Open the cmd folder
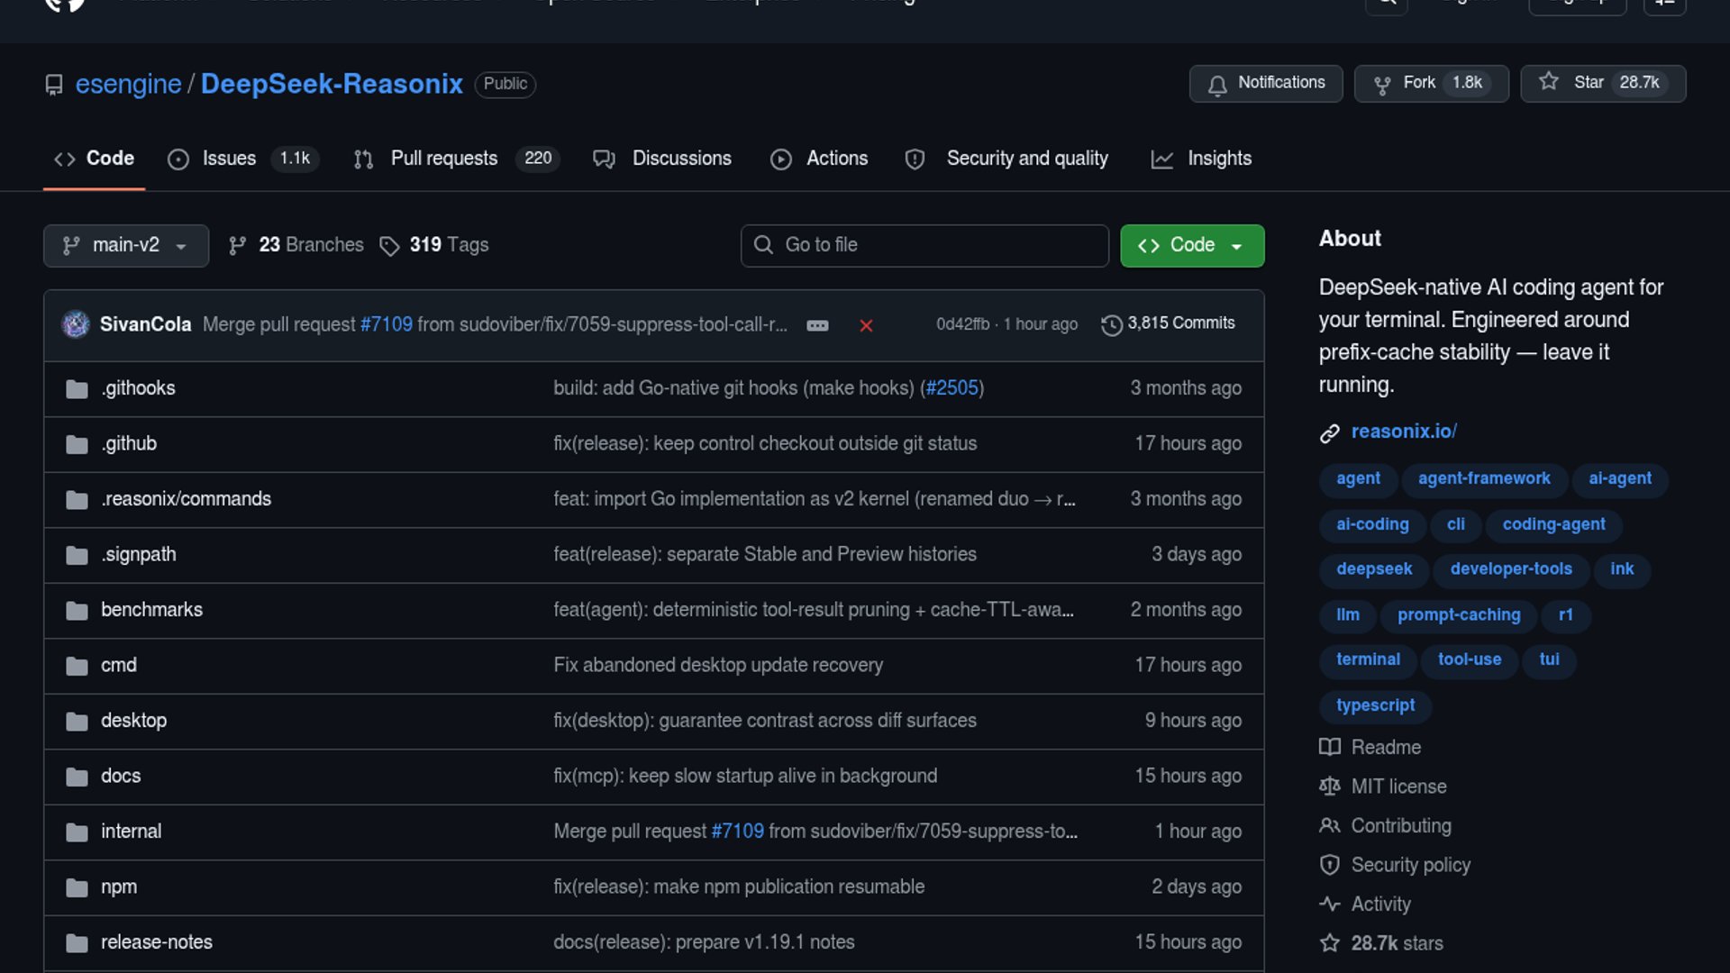The image size is (1730, 973). point(119,665)
